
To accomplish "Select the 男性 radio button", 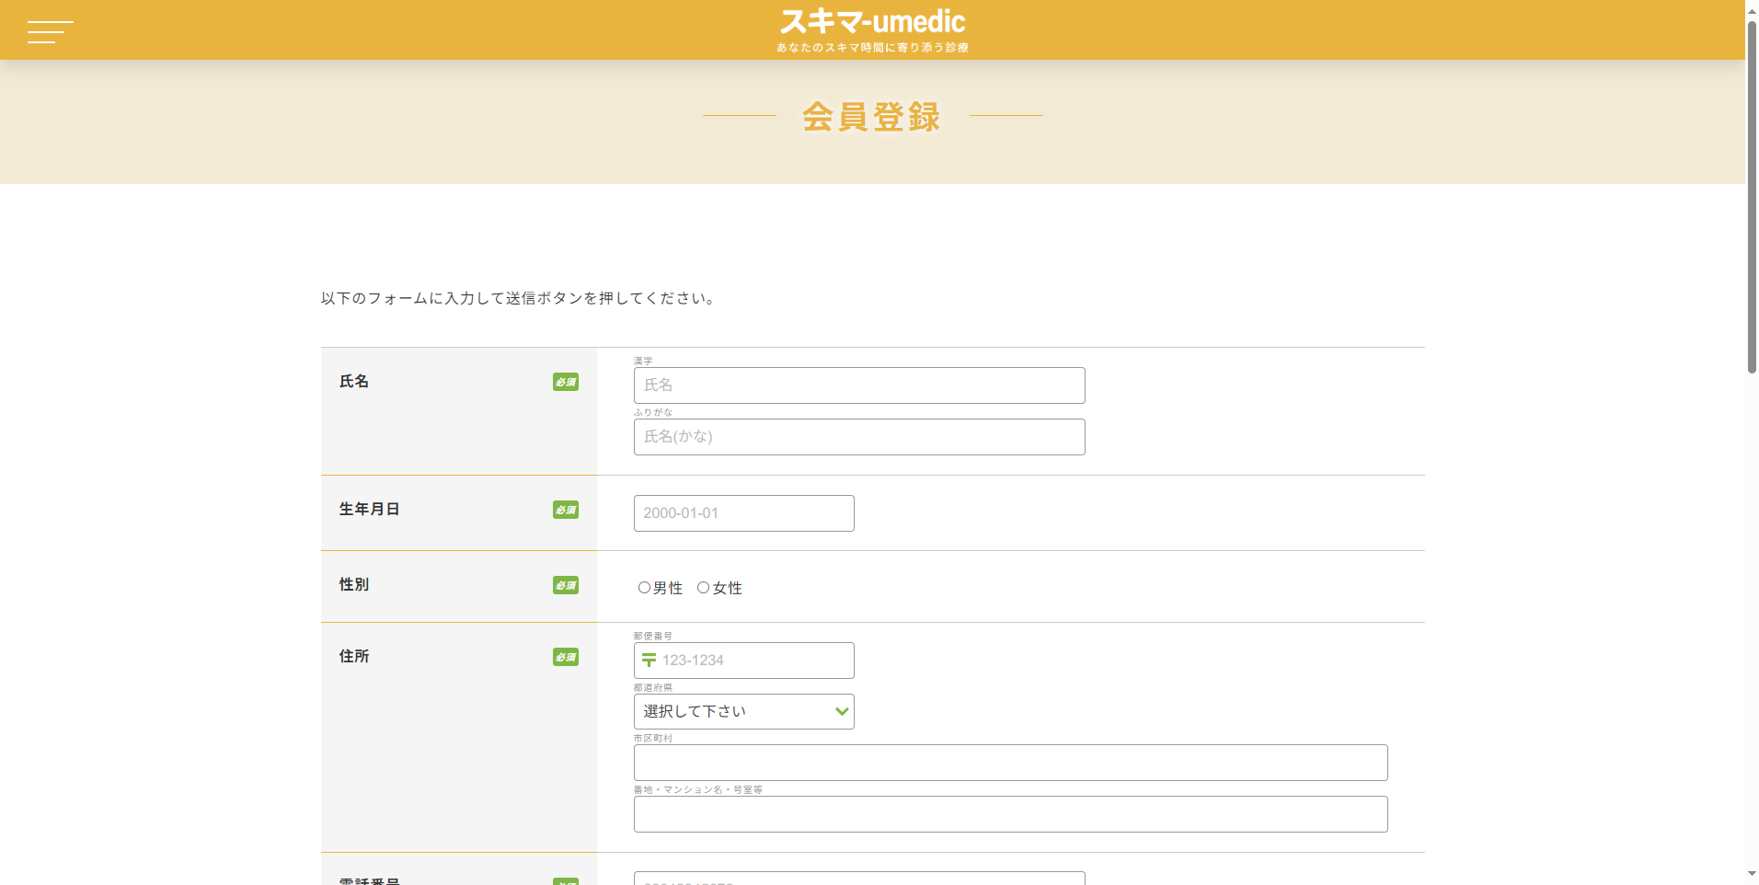I will pos(644,588).
